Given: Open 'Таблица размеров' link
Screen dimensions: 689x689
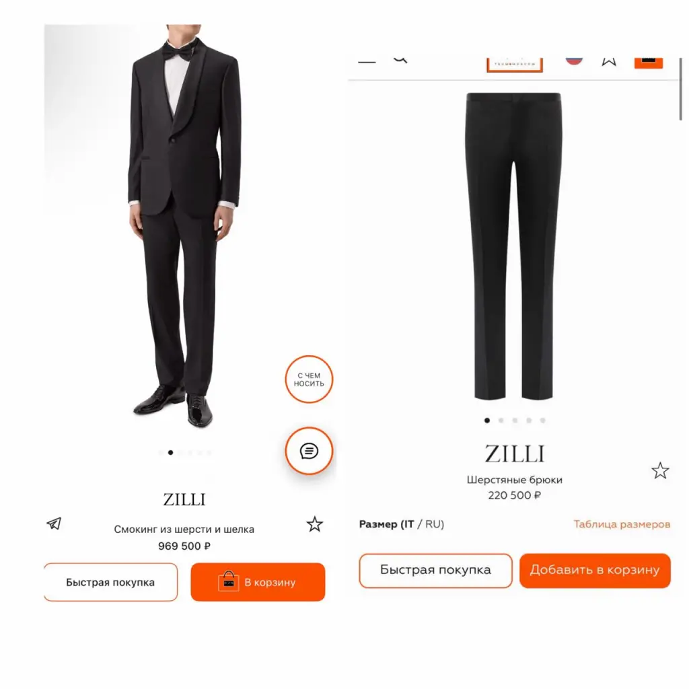Looking at the screenshot, I should point(622,523).
